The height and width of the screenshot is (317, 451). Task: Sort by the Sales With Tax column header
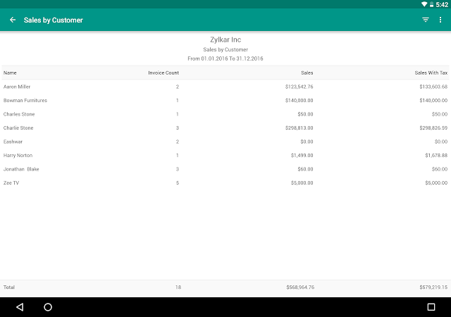(431, 73)
